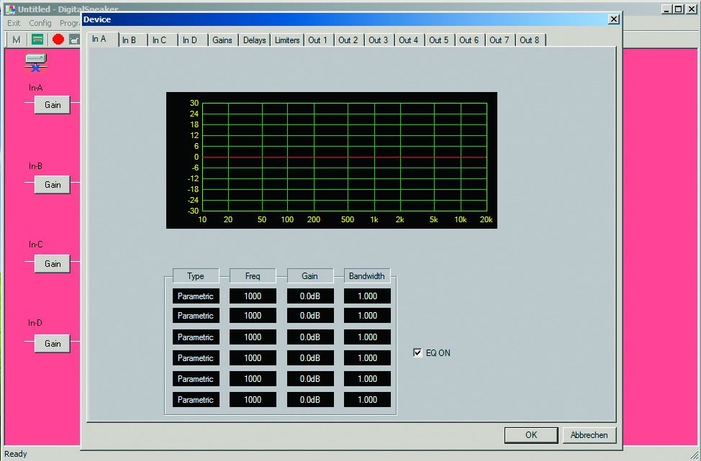701x461 pixels.
Task: Click the third band's 1.000 bandwidth field
Action: tap(367, 337)
